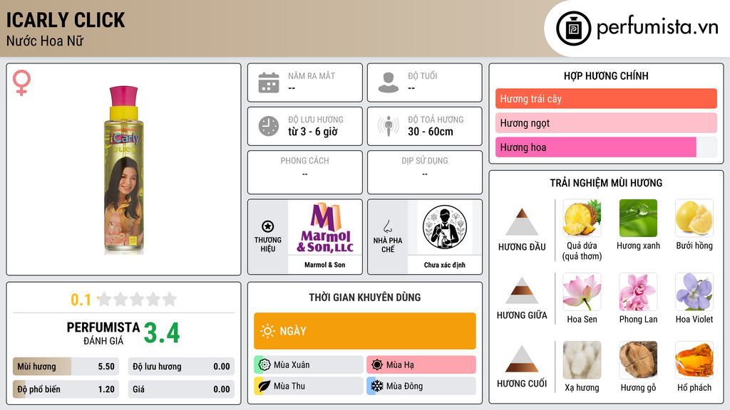Viewport: 730px width, 410px height.
Task: Click the DỊP SỬ DỤNG card
Action: click(425, 172)
